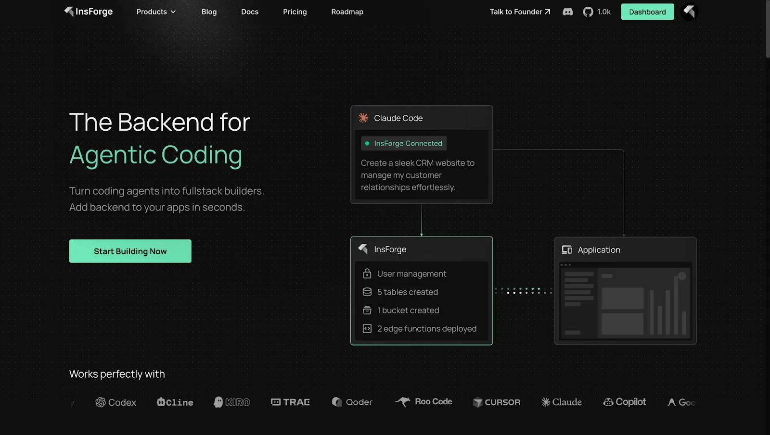This screenshot has height=435, width=770.
Task: Click the Discord icon in the navigation bar
Action: coord(568,12)
